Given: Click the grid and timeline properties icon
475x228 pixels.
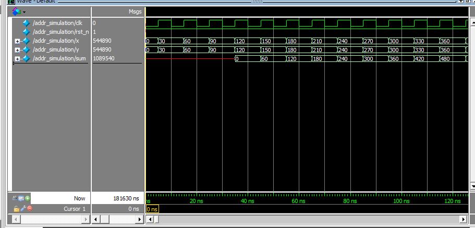Looking at the screenshot, I should click(21, 198).
